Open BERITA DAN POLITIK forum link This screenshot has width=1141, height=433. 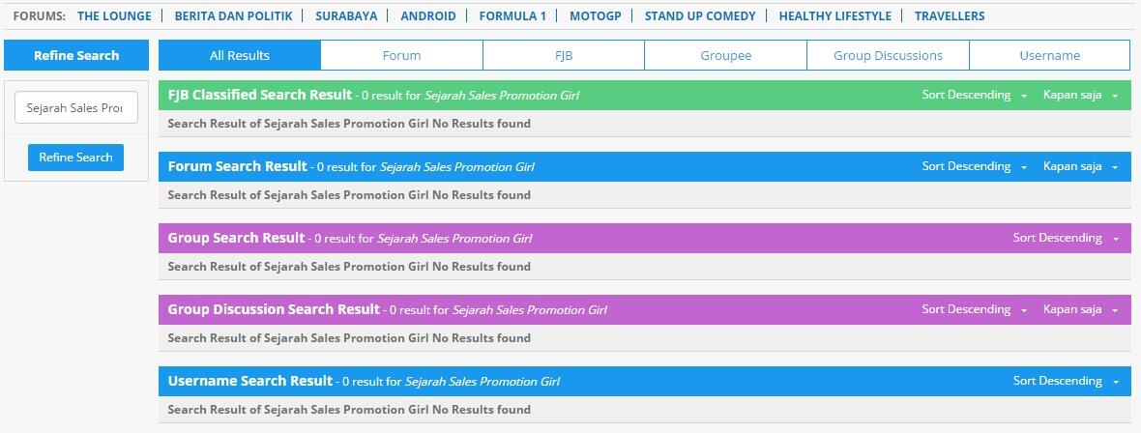pos(234,16)
